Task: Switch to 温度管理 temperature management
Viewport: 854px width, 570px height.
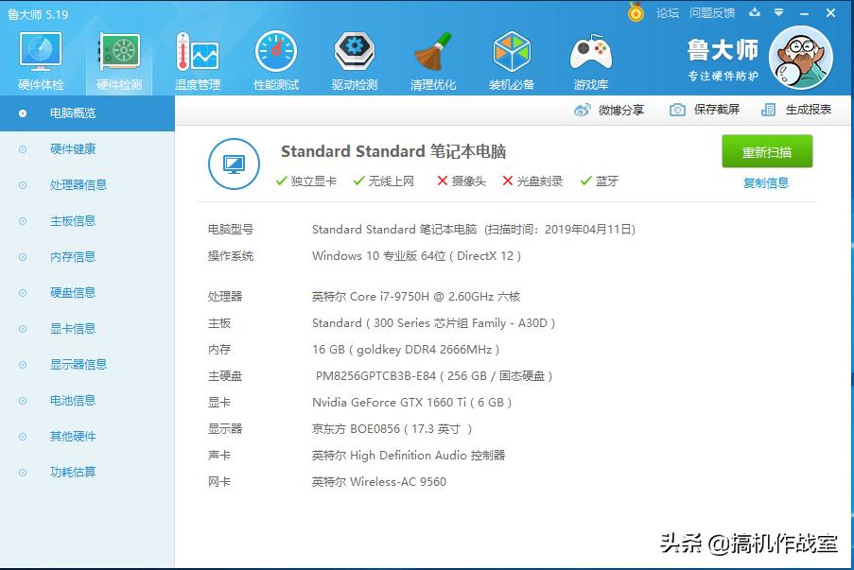Action: (x=195, y=59)
